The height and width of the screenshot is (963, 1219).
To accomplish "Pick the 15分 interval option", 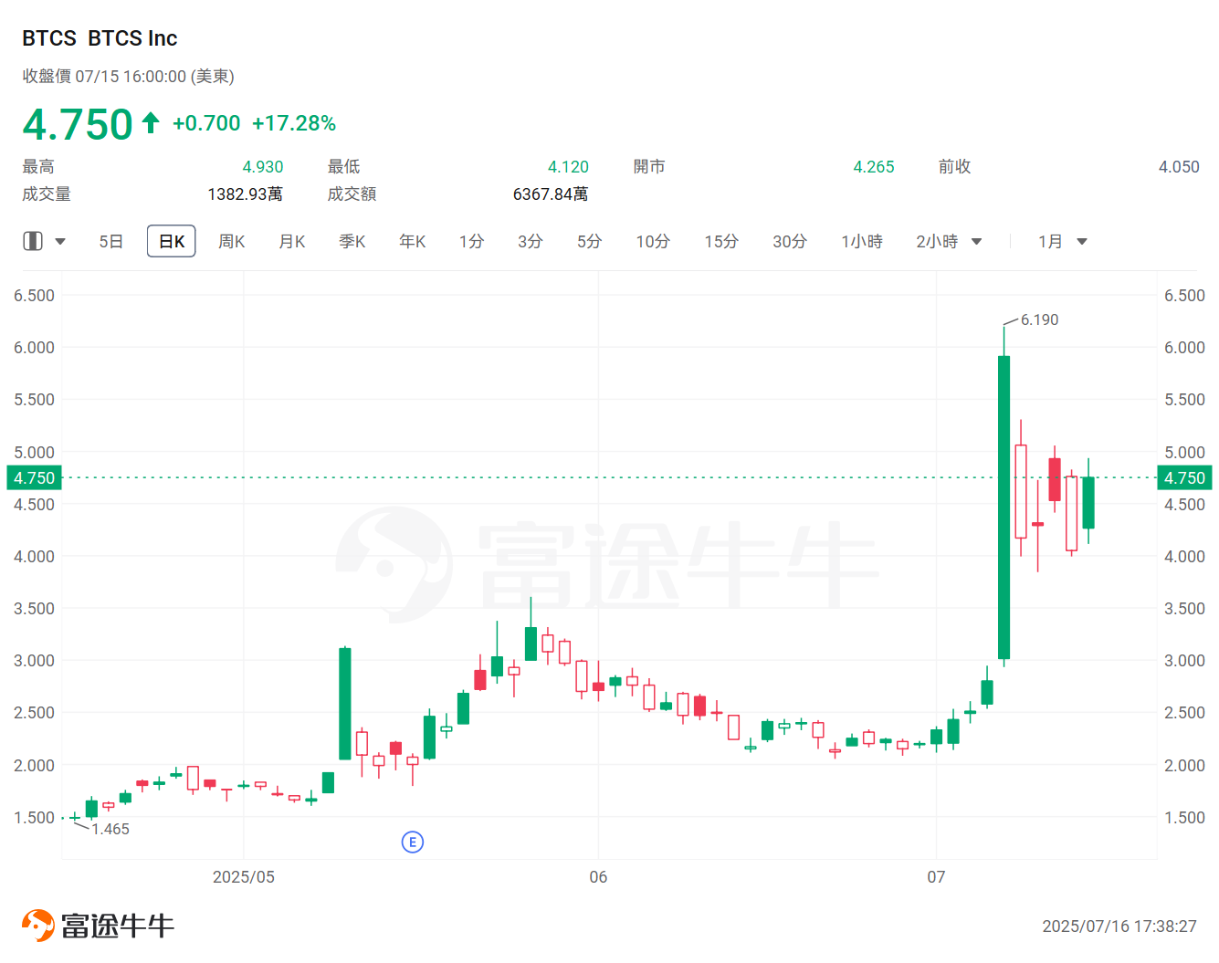I will 720,242.
